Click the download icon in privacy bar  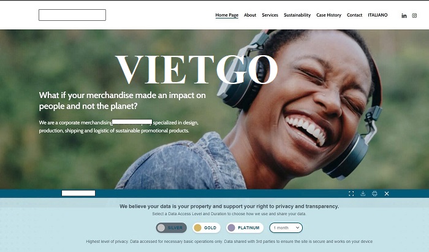363,194
